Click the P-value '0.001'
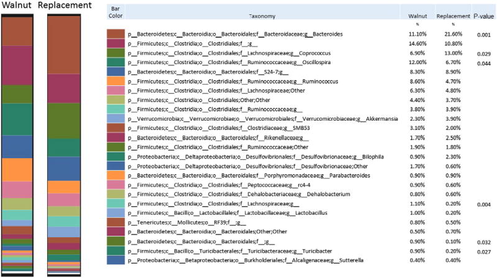The image size is (497, 278). pos(484,35)
